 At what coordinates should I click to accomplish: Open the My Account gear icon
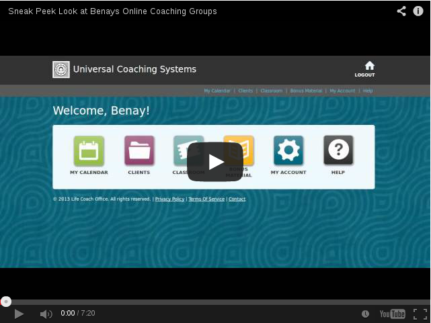pos(288,150)
